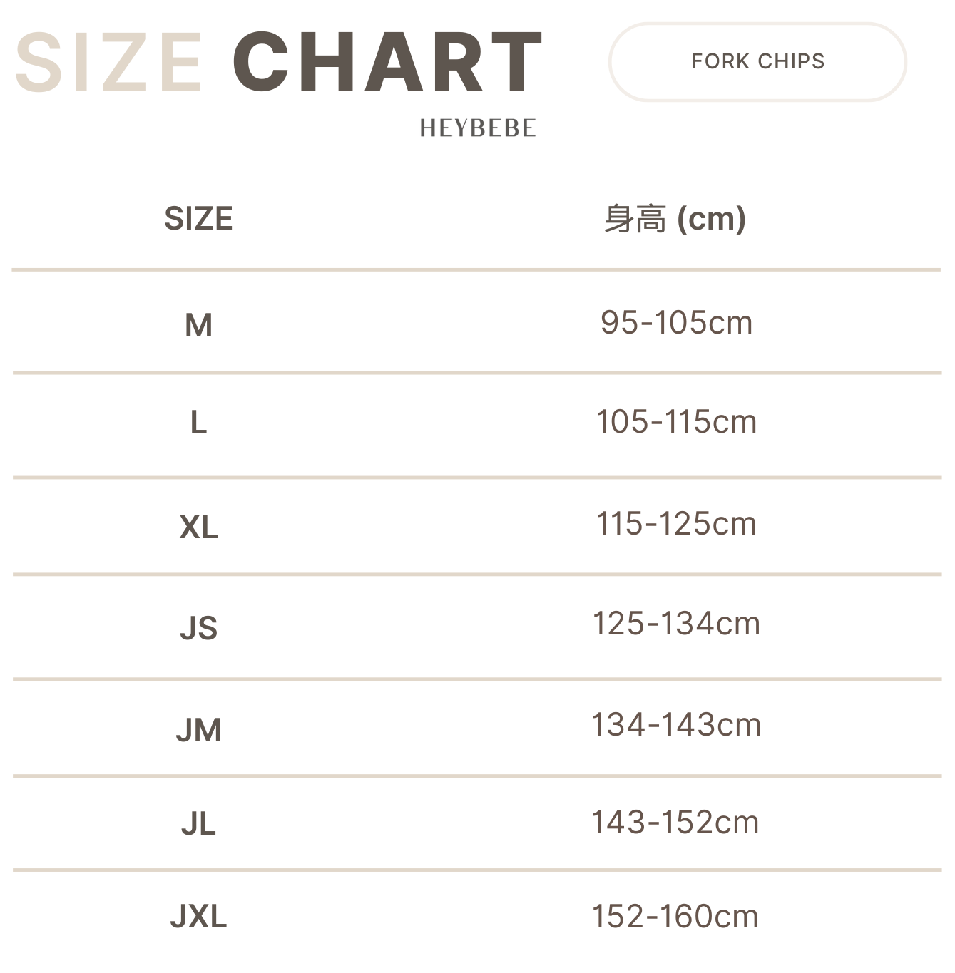Click the 143-152cm height value
955x973 pixels.
[x=675, y=823]
